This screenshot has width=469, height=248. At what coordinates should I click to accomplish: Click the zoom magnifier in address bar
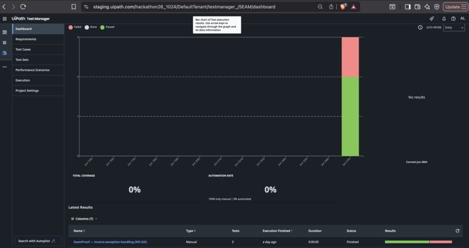[320, 6]
